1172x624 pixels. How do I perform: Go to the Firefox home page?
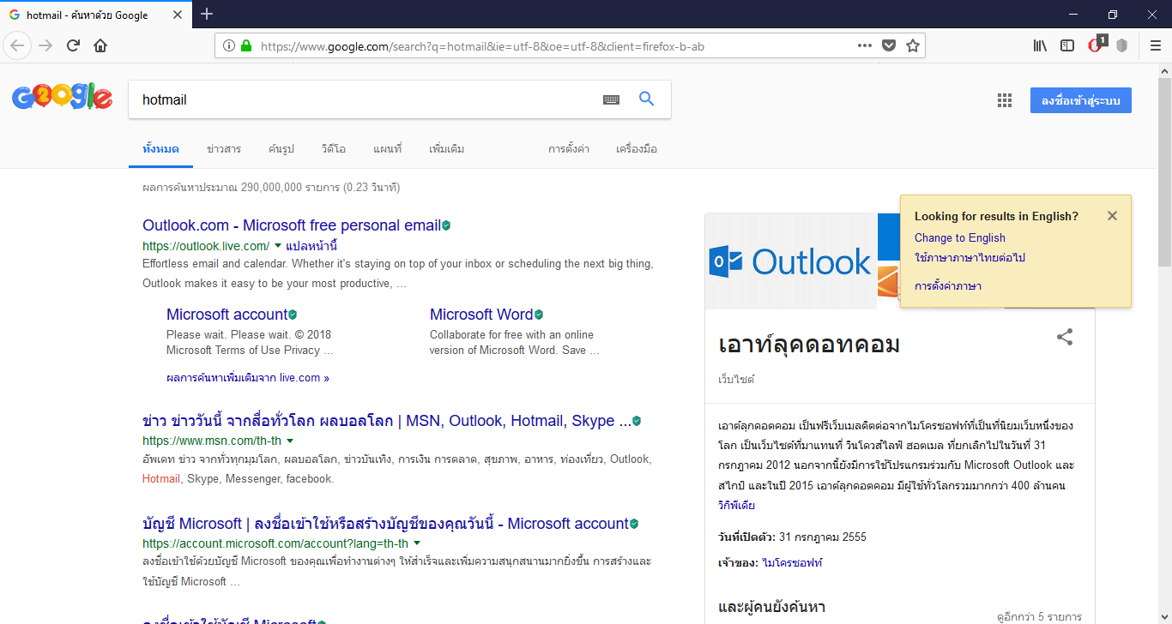(x=100, y=45)
